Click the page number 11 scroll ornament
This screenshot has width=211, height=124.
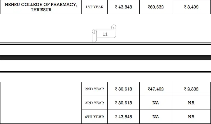[x=105, y=34]
